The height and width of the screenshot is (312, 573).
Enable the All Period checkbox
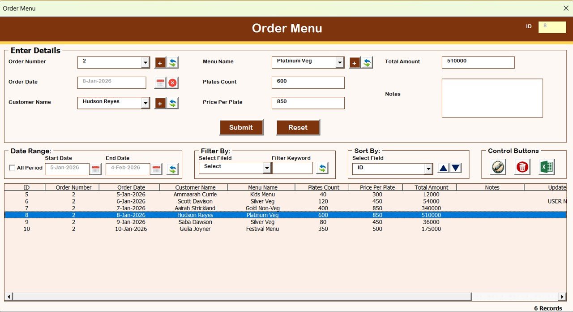pyautogui.click(x=12, y=168)
